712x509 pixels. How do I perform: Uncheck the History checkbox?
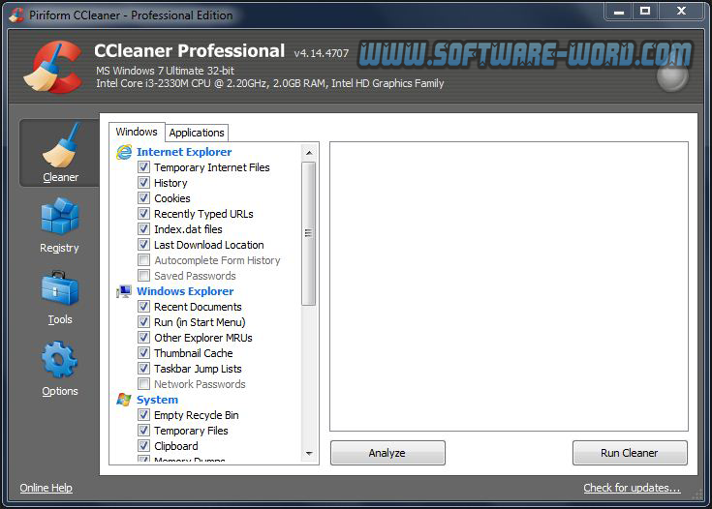(143, 182)
